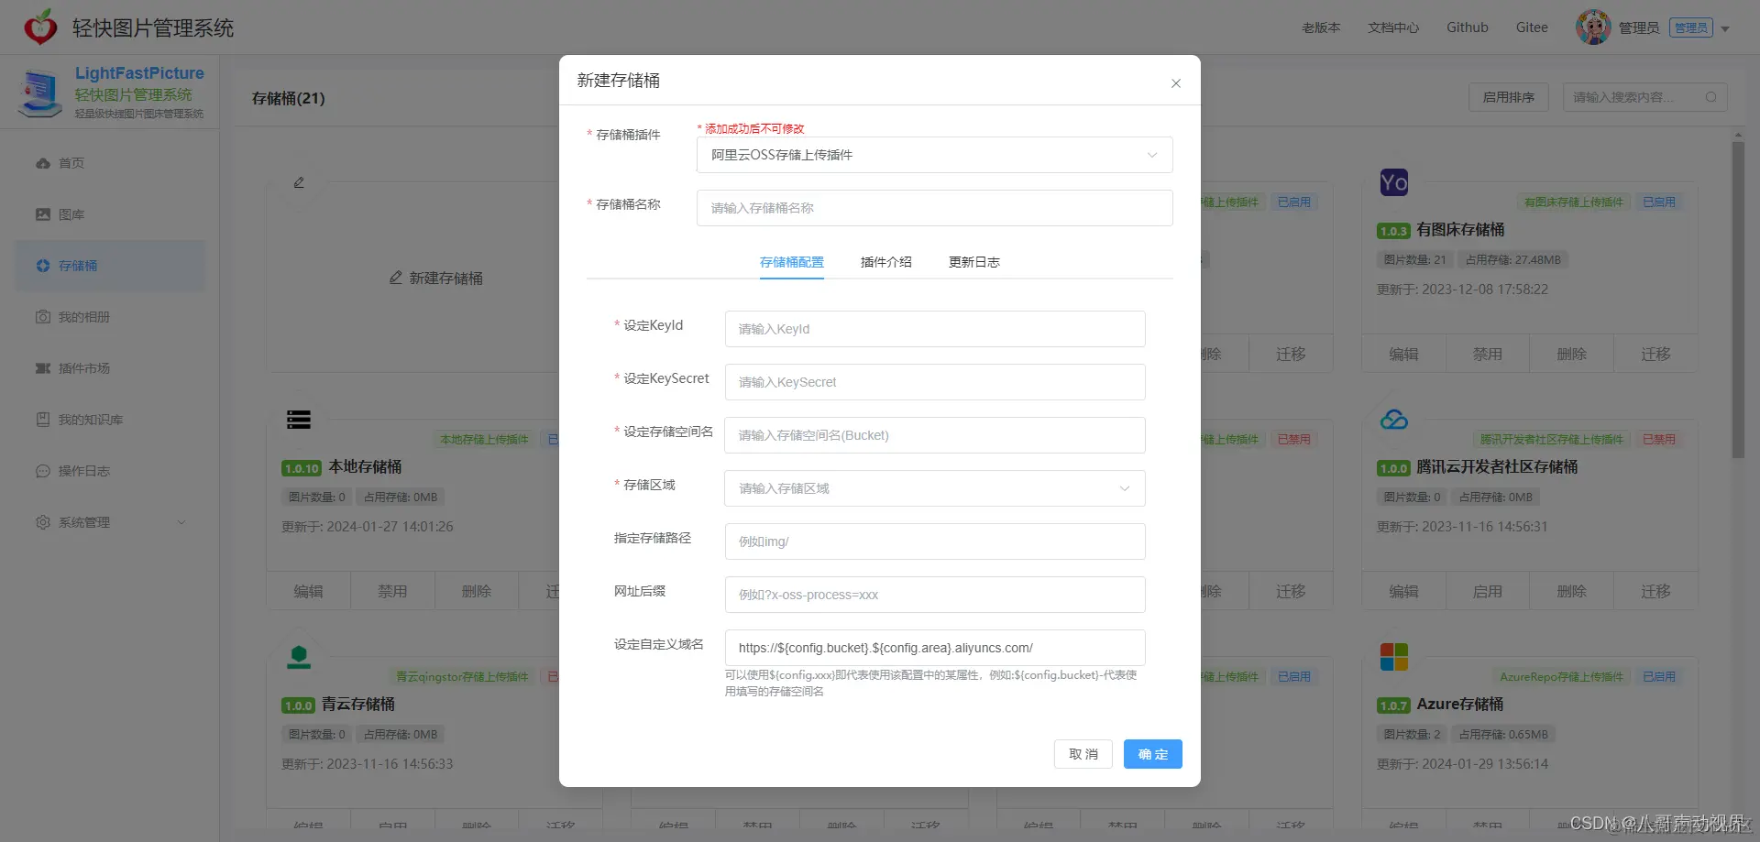
Task: Click 迁移 on 腾讯云开发者社区存储桶 card
Action: pyautogui.click(x=1655, y=591)
